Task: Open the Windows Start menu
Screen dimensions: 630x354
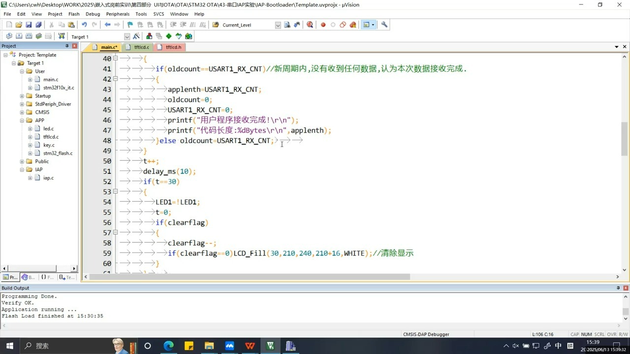Action: coord(9,346)
